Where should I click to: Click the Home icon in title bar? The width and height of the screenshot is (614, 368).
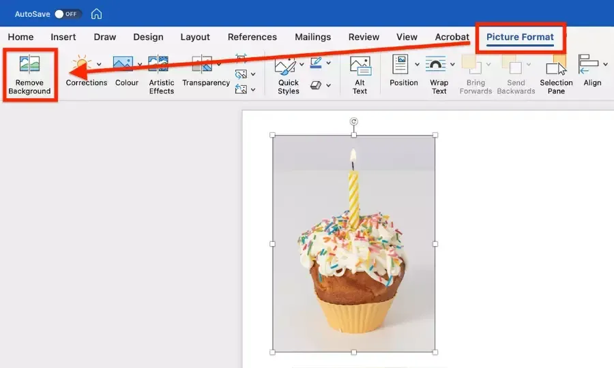pyautogui.click(x=97, y=14)
